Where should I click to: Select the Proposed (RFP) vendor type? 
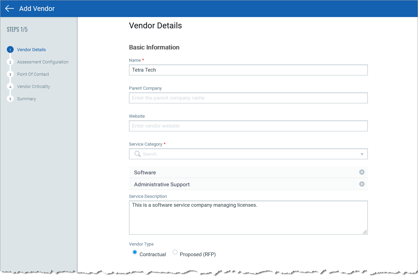click(x=175, y=252)
